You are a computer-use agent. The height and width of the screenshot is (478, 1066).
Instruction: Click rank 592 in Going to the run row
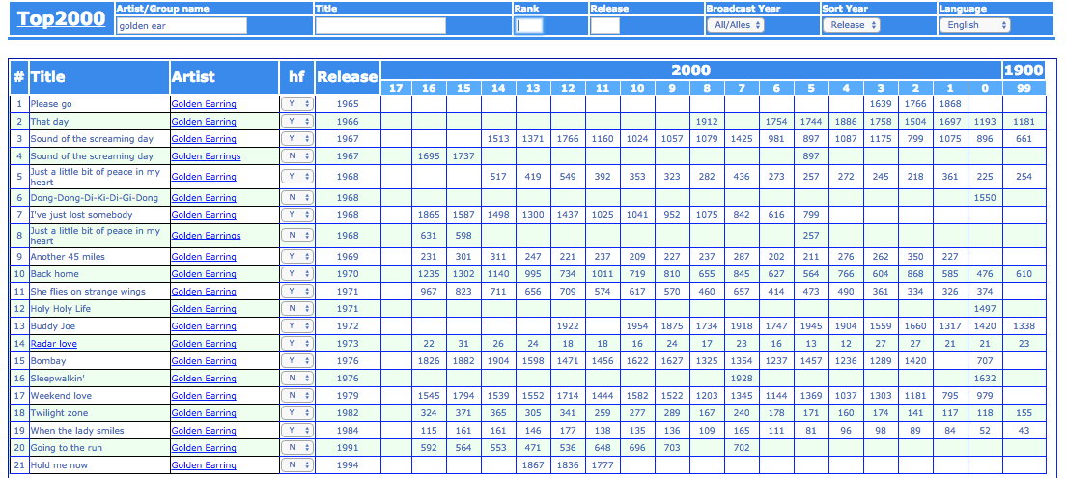coord(429,448)
